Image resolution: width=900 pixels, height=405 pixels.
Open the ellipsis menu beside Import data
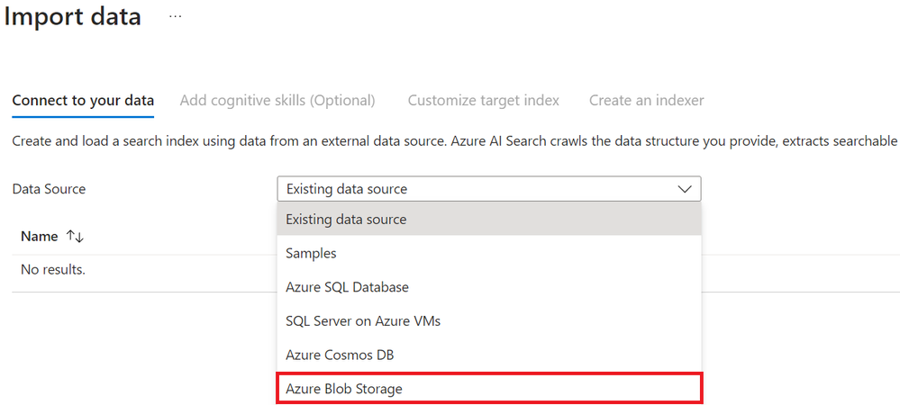tap(175, 17)
